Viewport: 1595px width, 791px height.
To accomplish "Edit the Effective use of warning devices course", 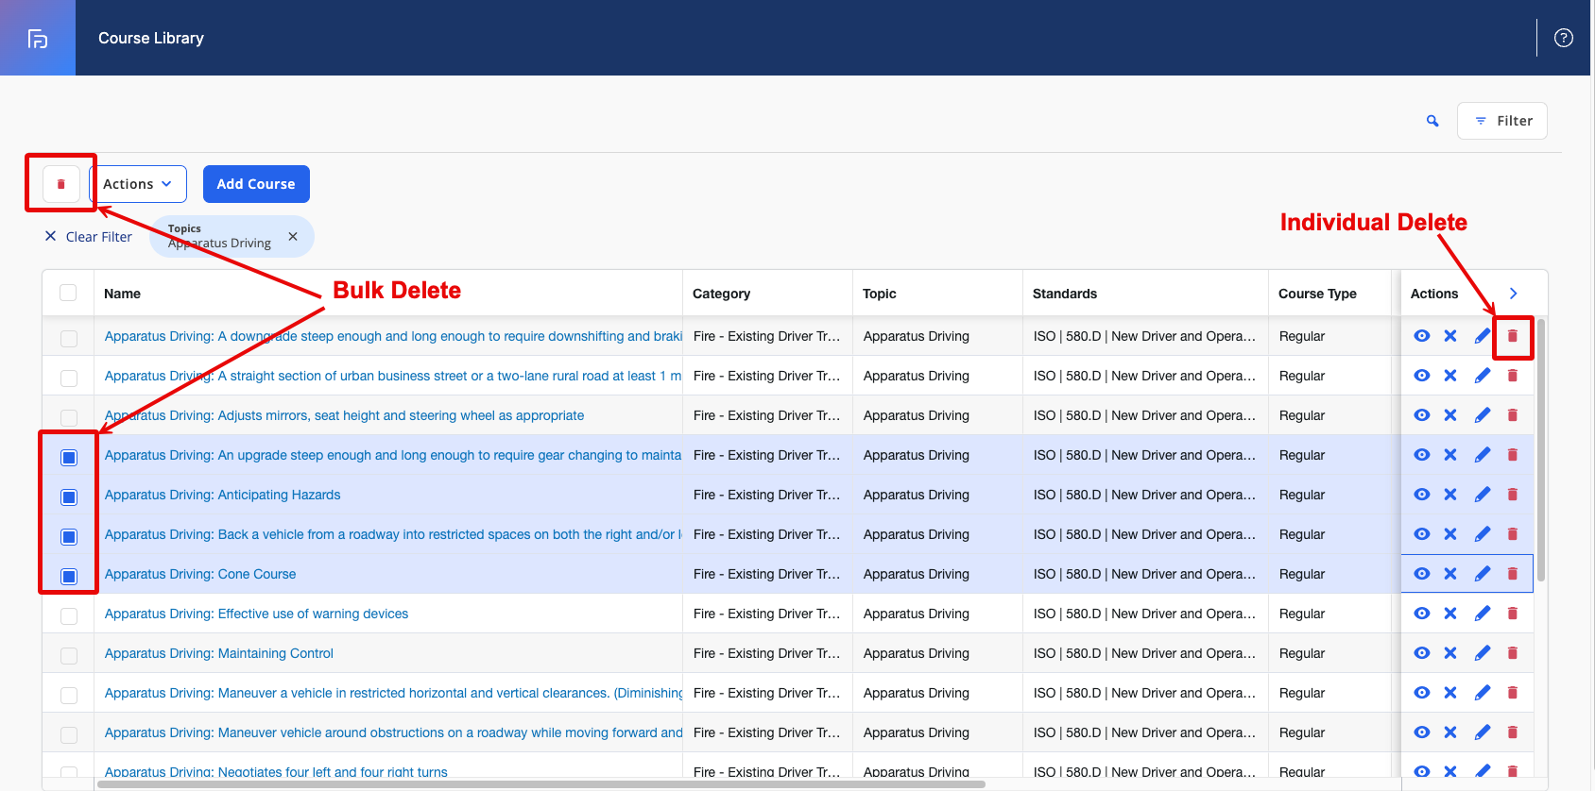I will tap(1483, 614).
